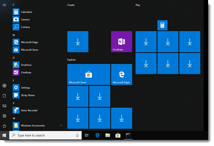Click the Power button in Start sidebar

[4, 126]
